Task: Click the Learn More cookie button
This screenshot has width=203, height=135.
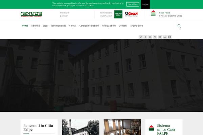Action: (x=133, y=4)
